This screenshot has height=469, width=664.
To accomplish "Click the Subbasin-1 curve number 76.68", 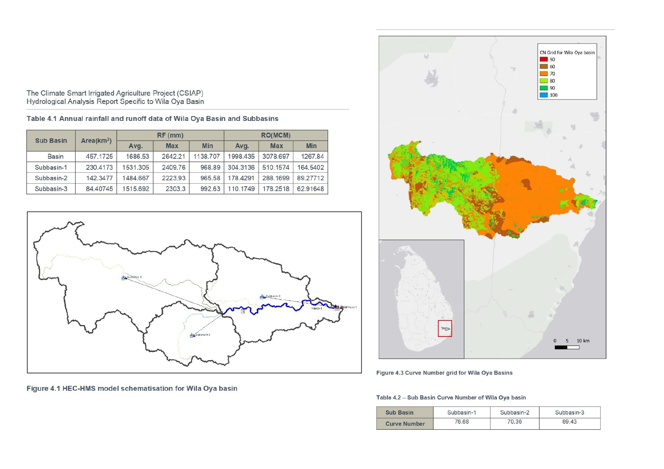I will [x=461, y=422].
